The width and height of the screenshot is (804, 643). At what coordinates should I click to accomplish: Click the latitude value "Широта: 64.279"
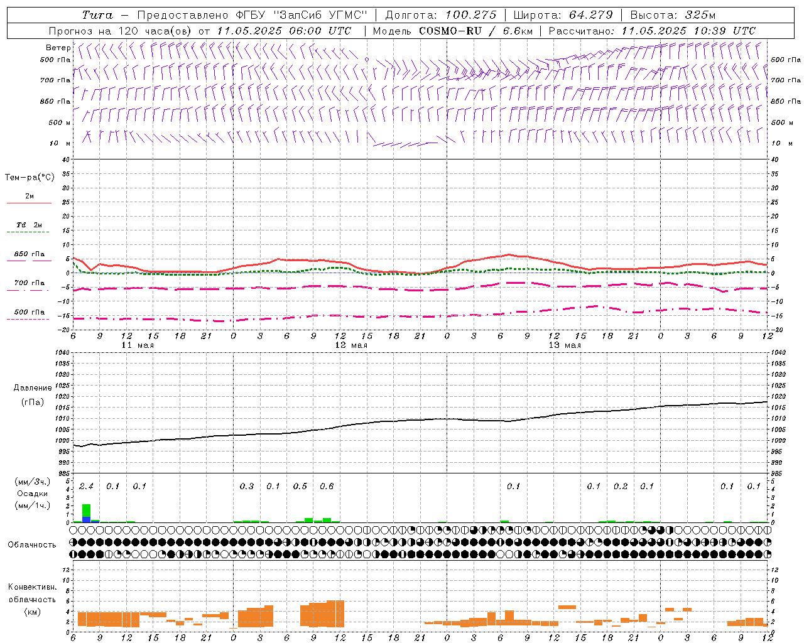[563, 15]
